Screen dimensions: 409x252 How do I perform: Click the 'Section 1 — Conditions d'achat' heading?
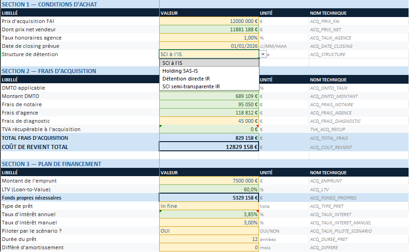[x=49, y=5]
